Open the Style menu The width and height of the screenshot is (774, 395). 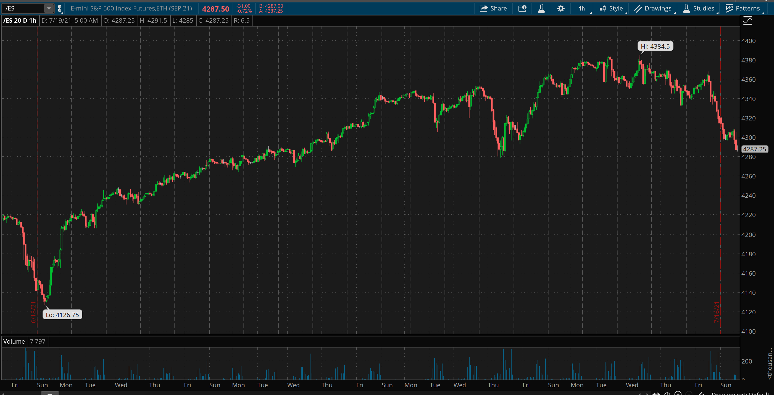[x=612, y=8]
